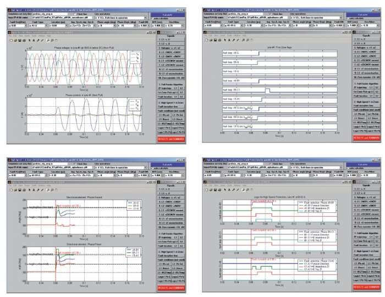The width and height of the screenshot is (385, 297).
Task: Open Line operations dropdown in phase voltages window
Action: 120,18
